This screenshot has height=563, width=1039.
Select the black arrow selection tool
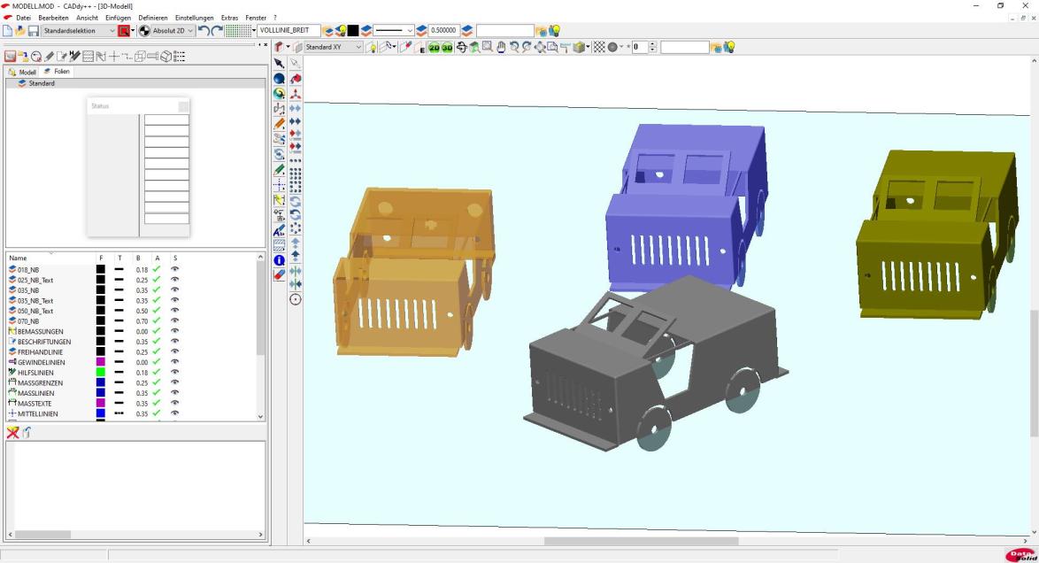280,64
